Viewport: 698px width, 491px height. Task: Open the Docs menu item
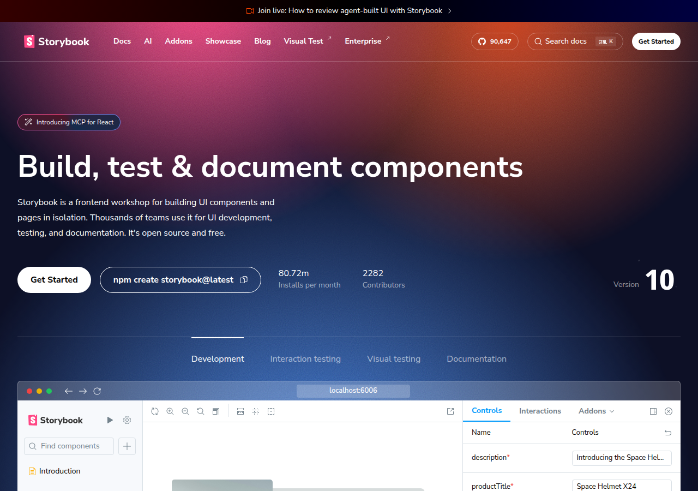coord(122,41)
